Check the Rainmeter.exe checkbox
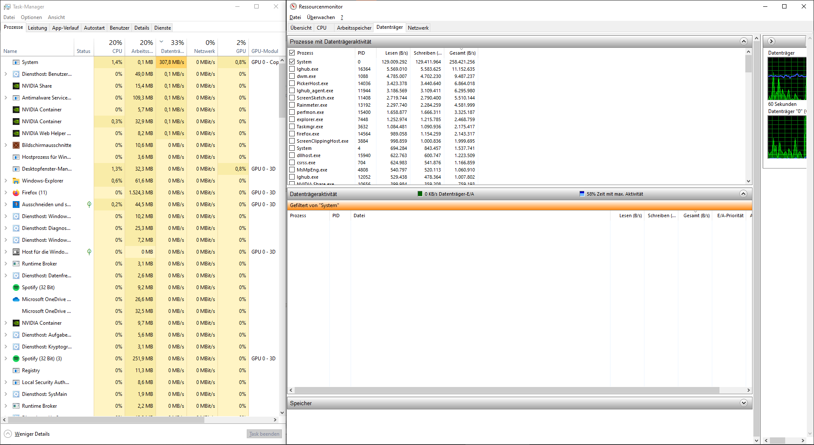 292,105
